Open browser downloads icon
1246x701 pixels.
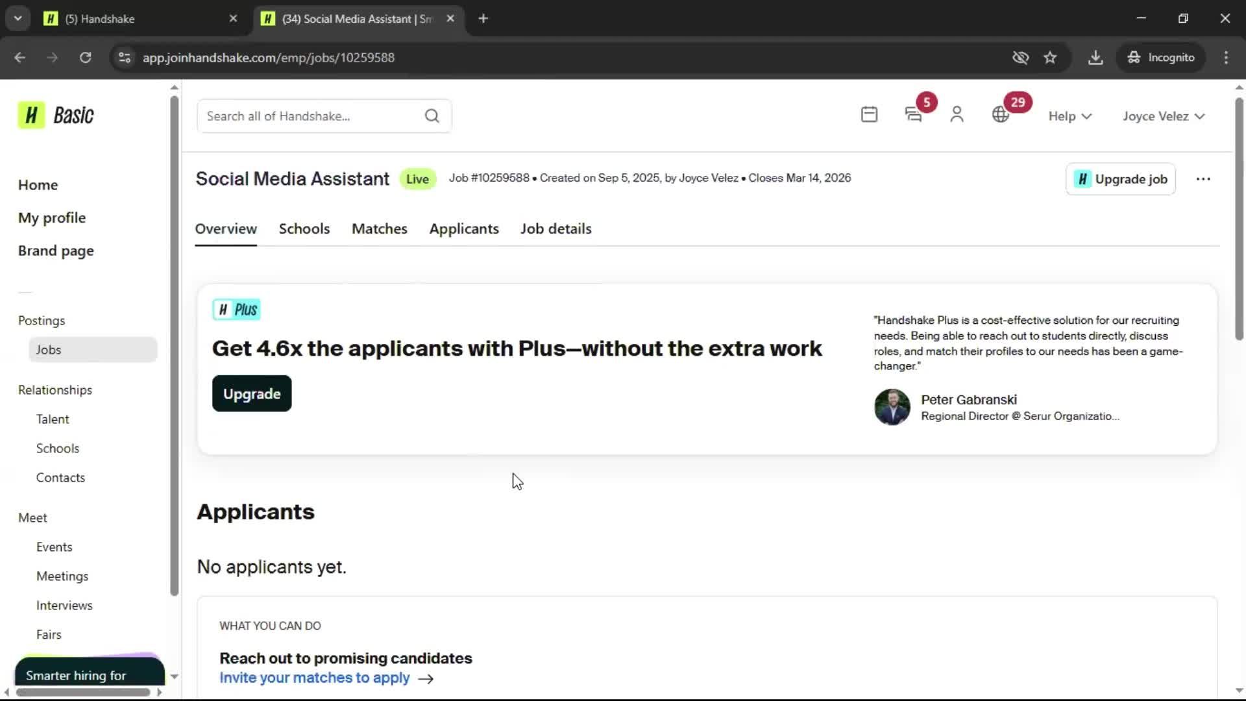(x=1095, y=58)
